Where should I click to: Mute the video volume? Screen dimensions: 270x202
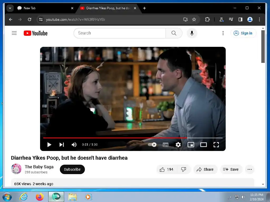coord(74,145)
